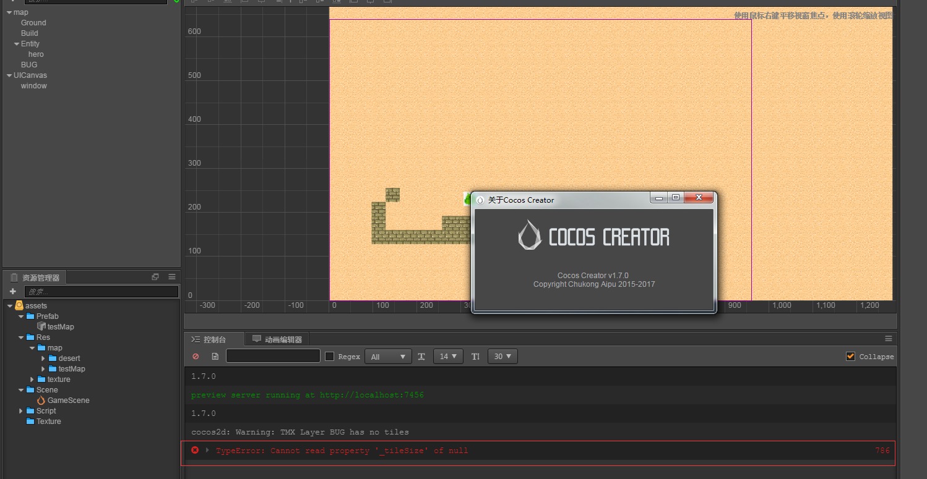Close the About Cocos Creator dialog

coord(699,198)
